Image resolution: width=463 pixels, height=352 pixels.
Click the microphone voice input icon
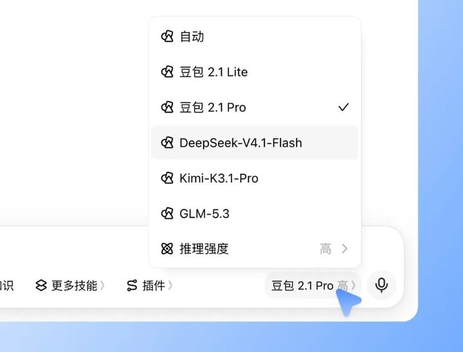click(381, 285)
